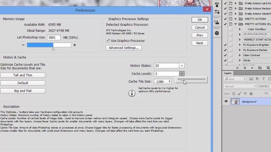Toggle checkmark for Clean Contrast action

click(x=225, y=55)
